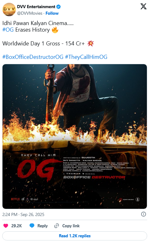Open the #BoxOfficeDestructorOG hashtag
The width and height of the screenshot is (150, 242).
point(33,57)
